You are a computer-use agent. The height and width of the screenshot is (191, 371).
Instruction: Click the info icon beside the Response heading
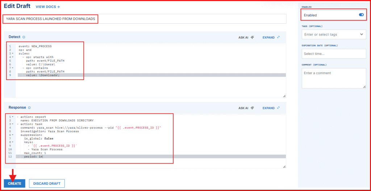tap(29, 108)
